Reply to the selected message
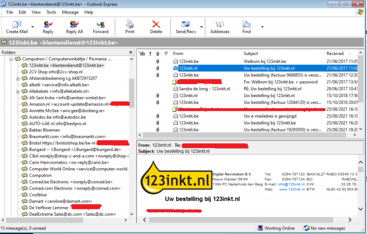 pyautogui.click(x=48, y=27)
